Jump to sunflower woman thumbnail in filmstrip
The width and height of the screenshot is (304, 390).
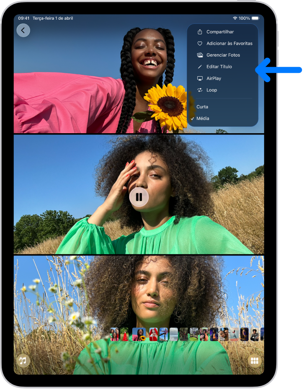click(139, 334)
